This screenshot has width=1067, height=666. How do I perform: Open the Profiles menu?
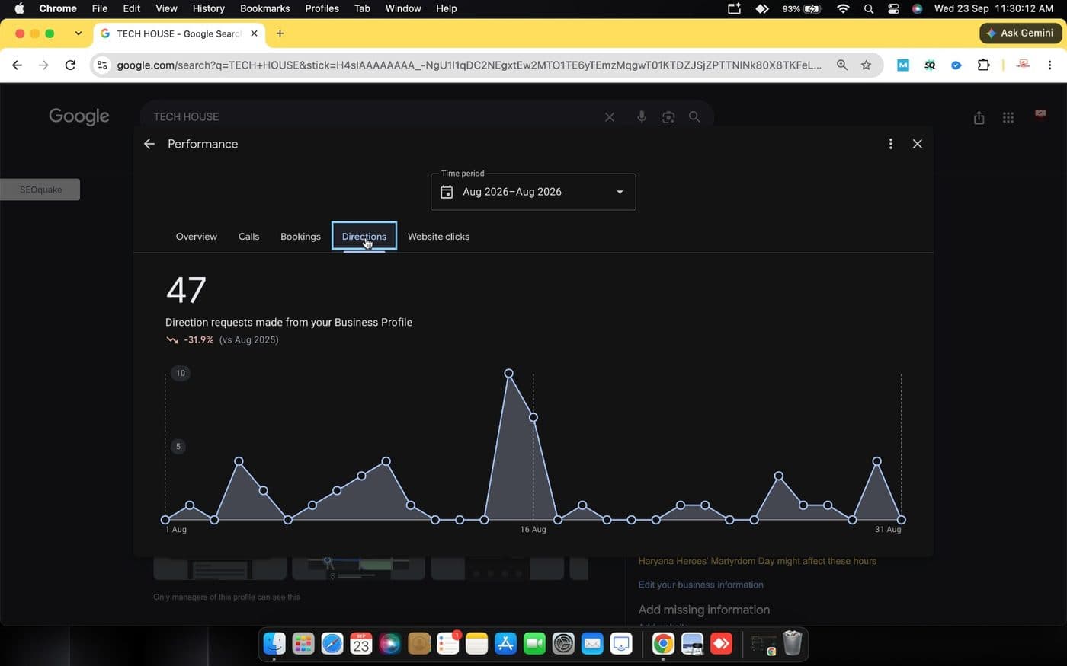[322, 8]
